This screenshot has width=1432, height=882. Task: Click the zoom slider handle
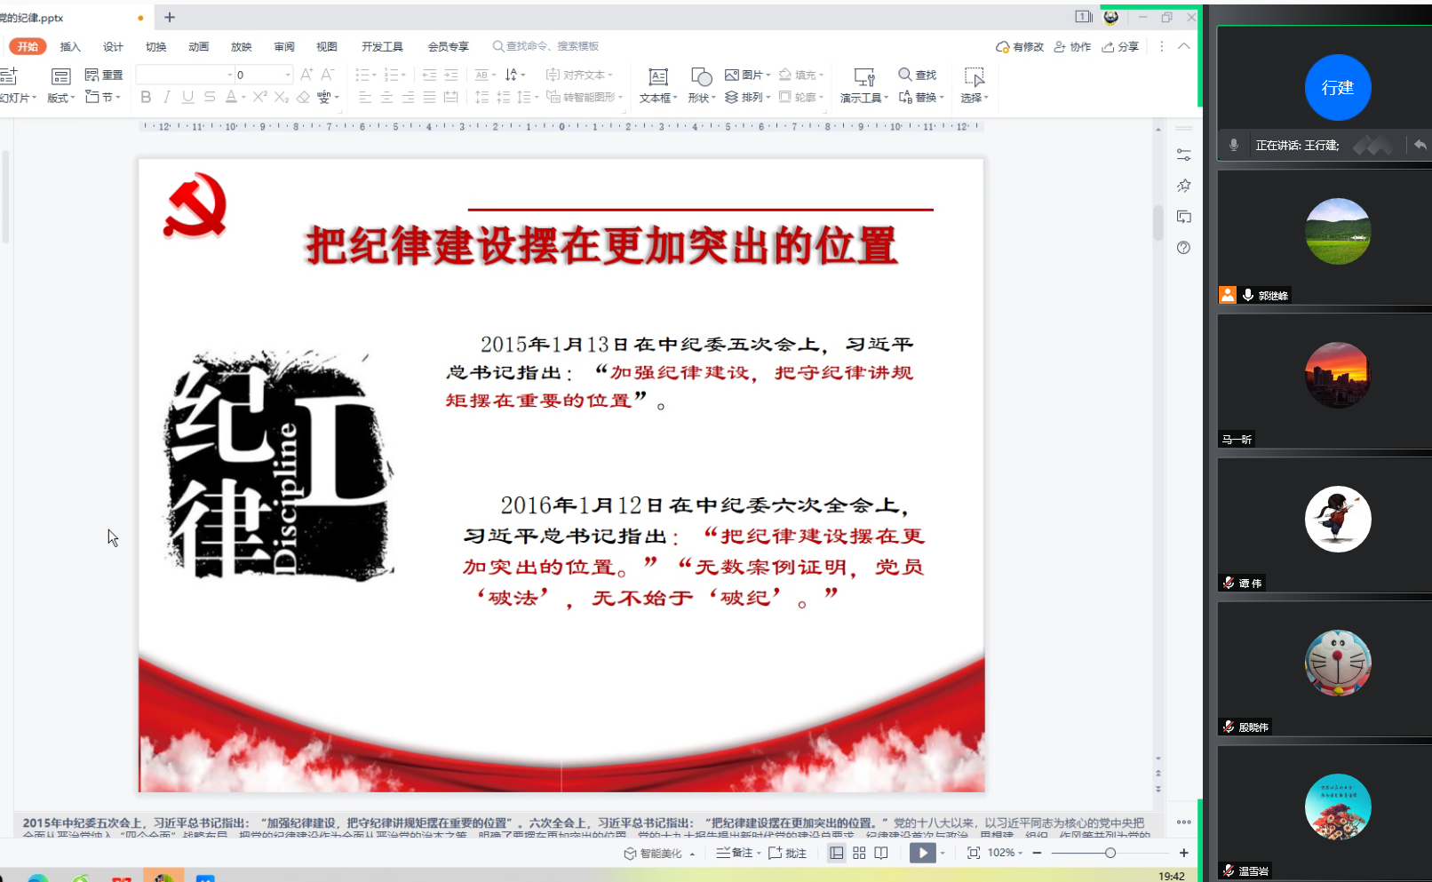click(1110, 853)
